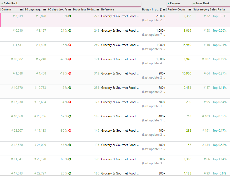This screenshot has width=230, height=176.
Task: Expand the Review Count column menu
Action: (190, 10)
